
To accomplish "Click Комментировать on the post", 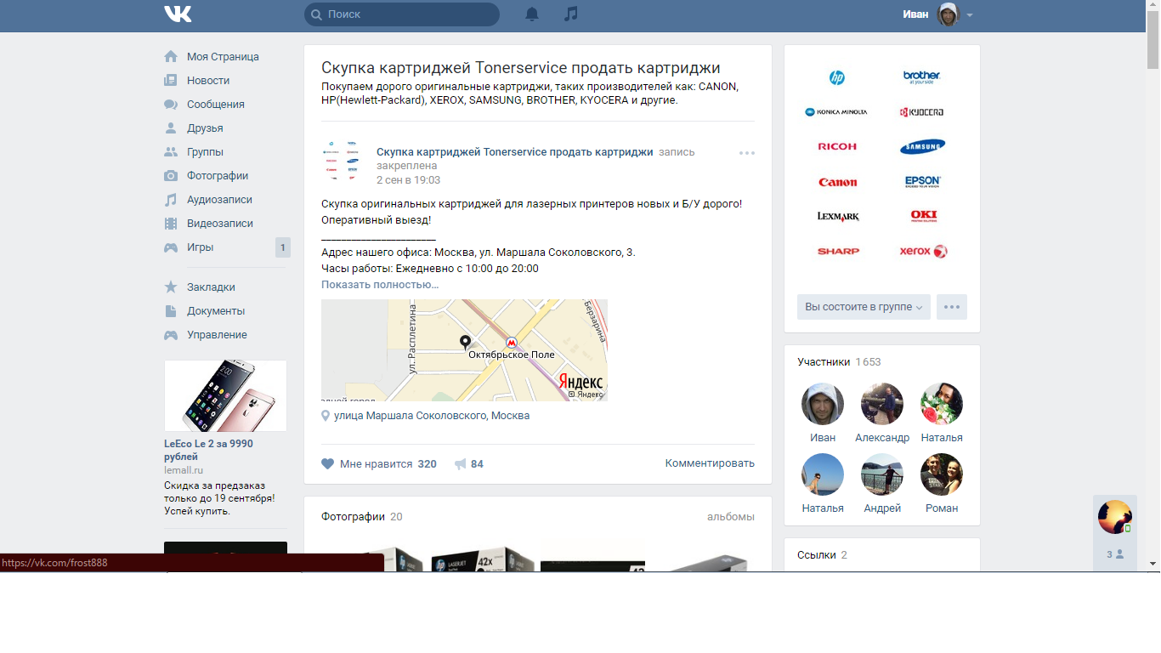I will pyautogui.click(x=710, y=463).
